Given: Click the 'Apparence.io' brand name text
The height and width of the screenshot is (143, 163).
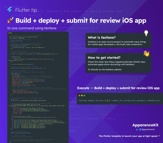Looking at the screenshot, I should click(148, 129).
